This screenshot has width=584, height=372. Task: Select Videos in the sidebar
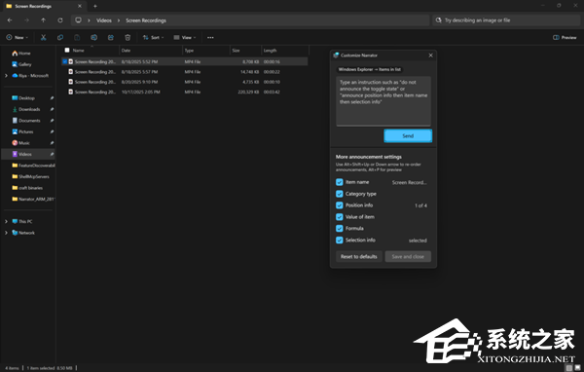tap(28, 154)
